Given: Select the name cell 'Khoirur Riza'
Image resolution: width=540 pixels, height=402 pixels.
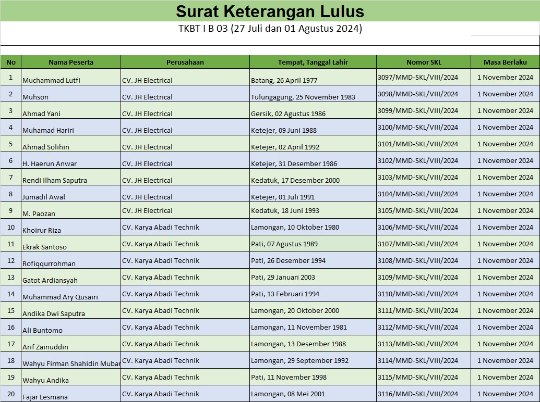Looking at the screenshot, I should (71, 227).
